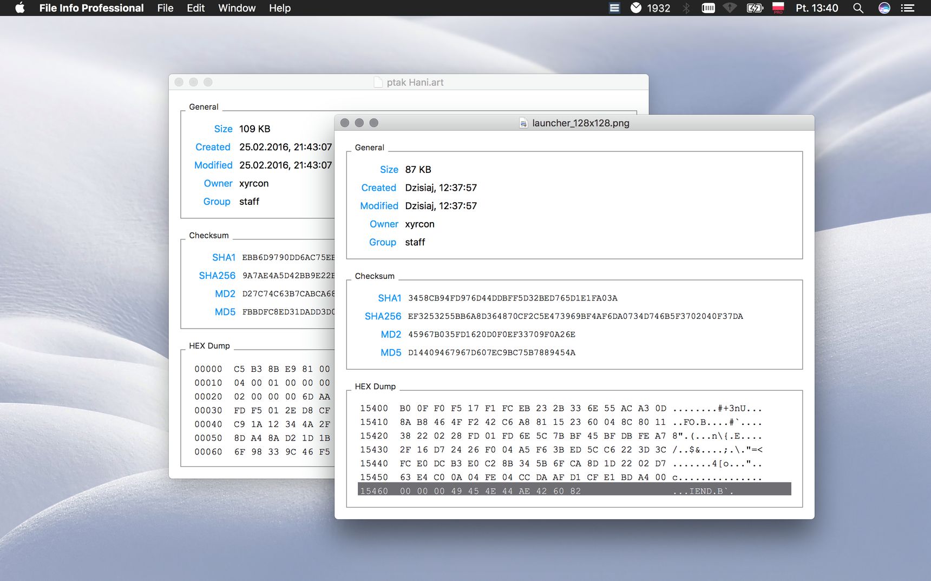Click Modified label in launcher window
The width and height of the screenshot is (931, 581).
(x=379, y=206)
